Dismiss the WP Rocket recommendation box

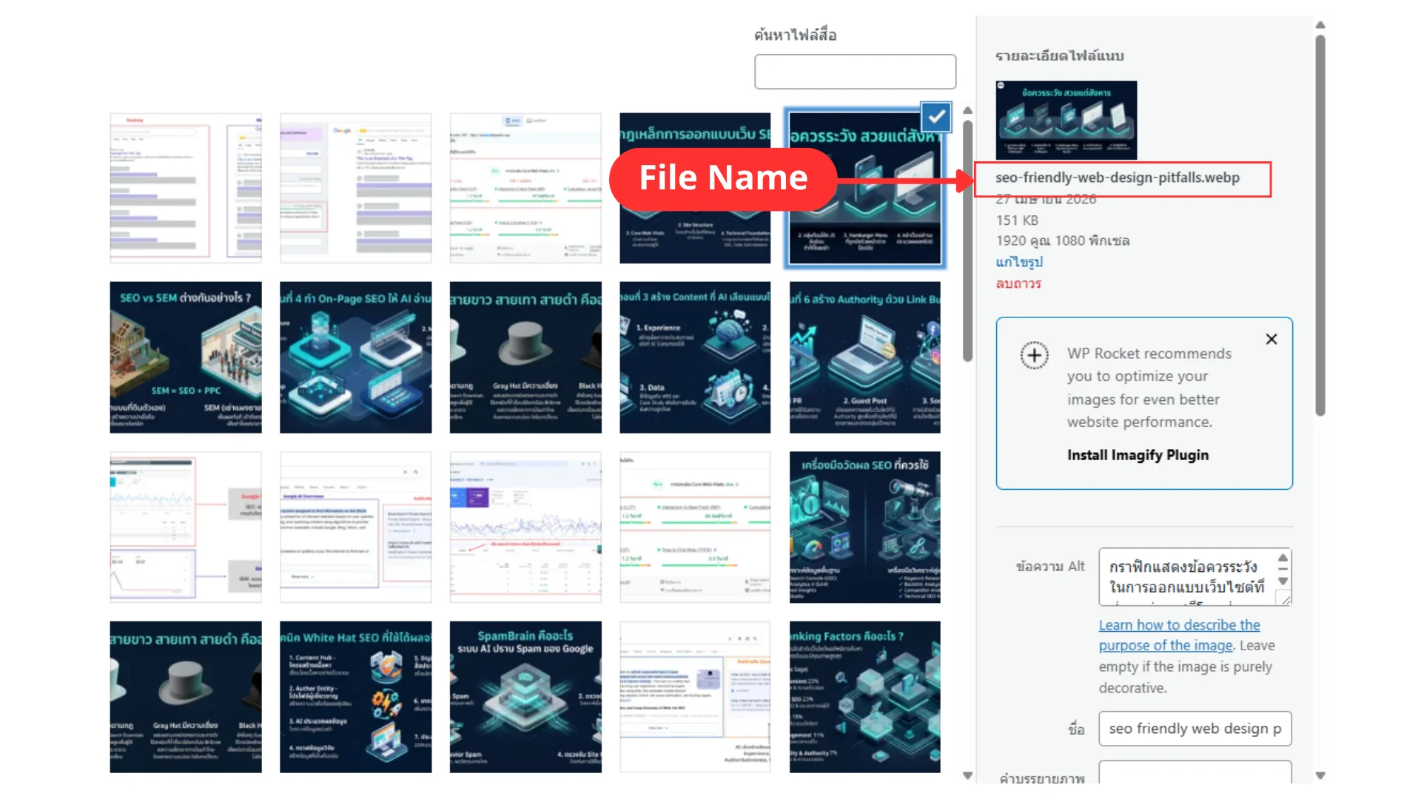(1271, 339)
